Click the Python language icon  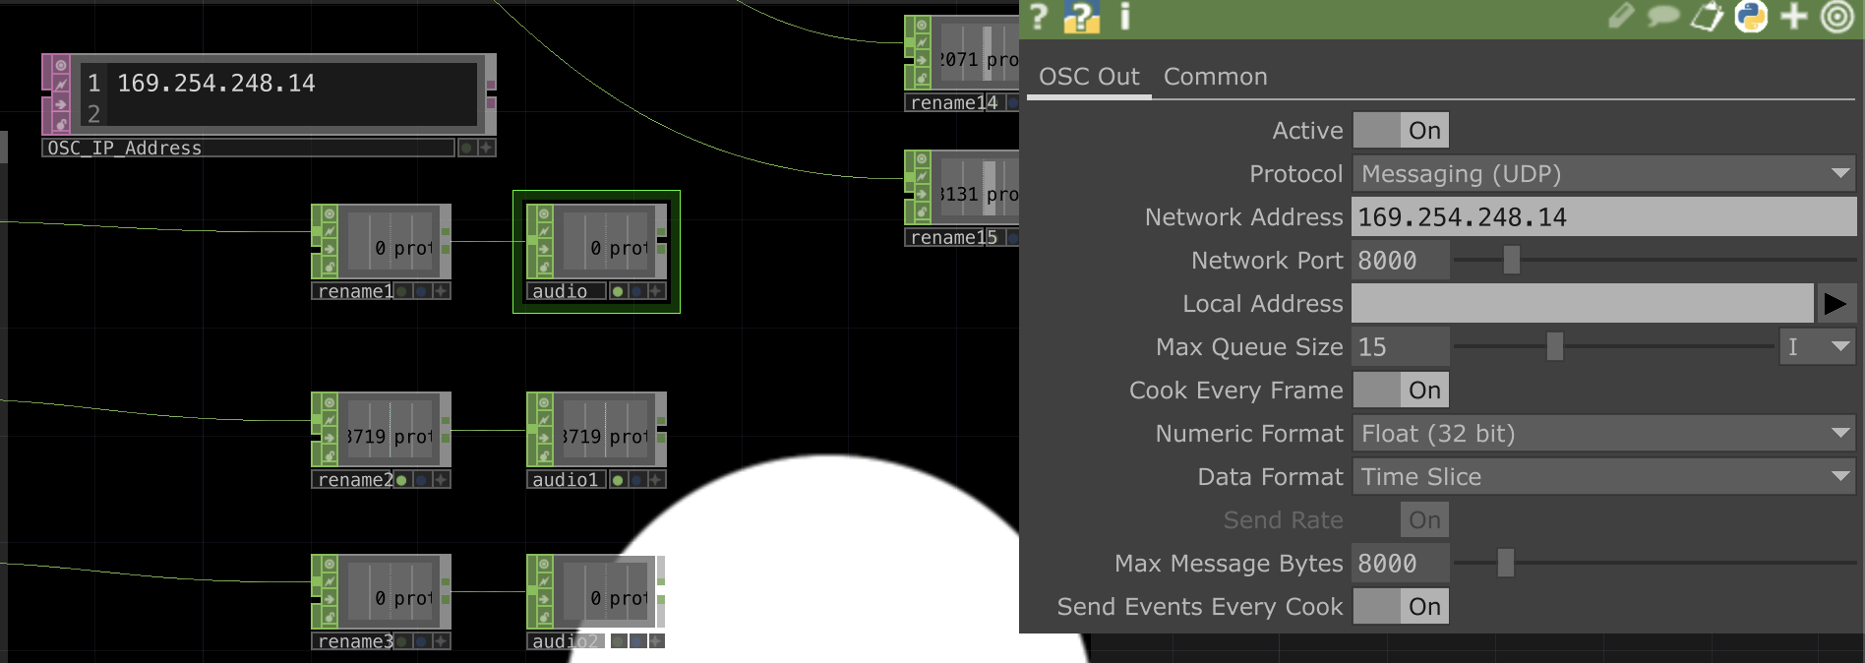1751,17
